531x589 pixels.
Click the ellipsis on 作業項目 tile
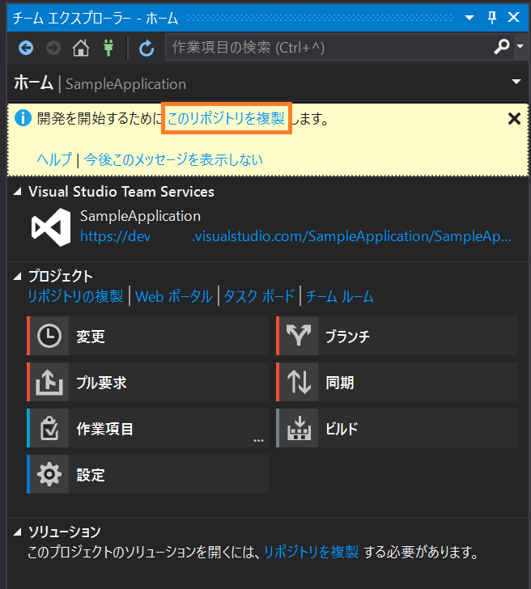point(258,440)
